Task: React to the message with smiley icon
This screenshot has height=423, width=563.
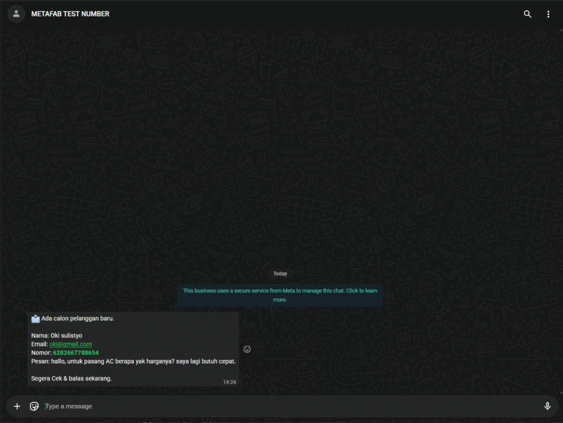Action: tap(247, 349)
